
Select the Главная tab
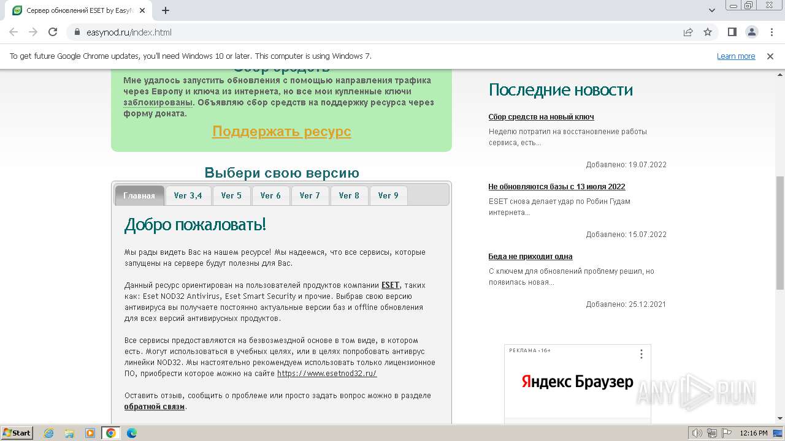point(139,195)
